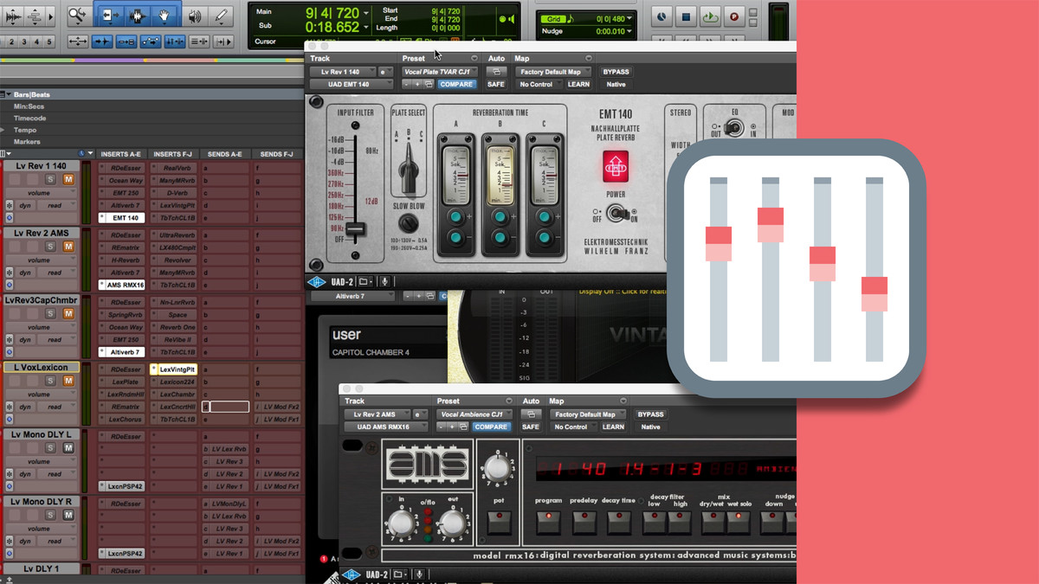Image resolution: width=1039 pixels, height=584 pixels.
Task: Click the microphone icon in EMT 140 UAD-2 bar
Action: click(385, 282)
